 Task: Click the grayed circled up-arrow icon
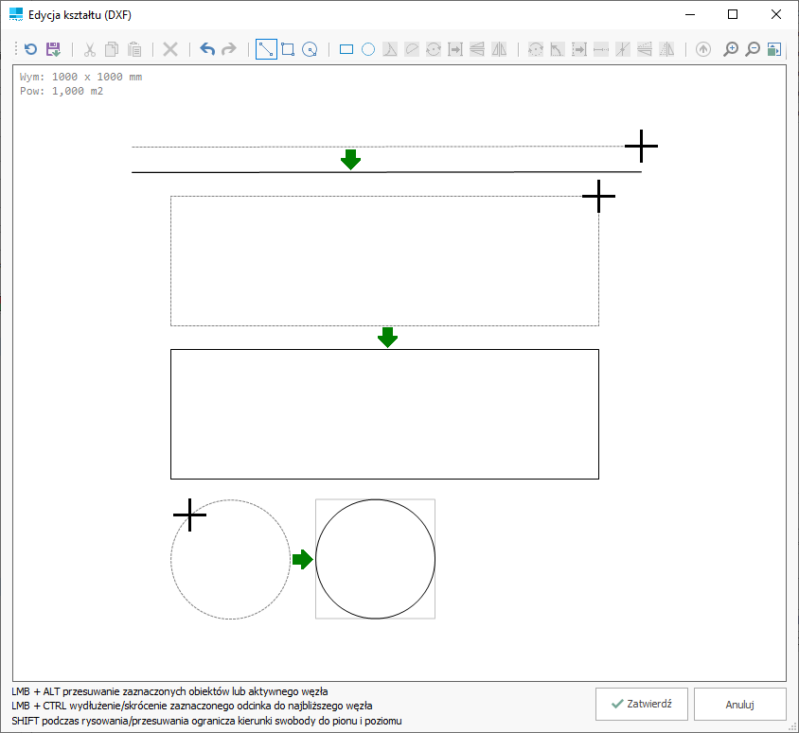703,49
